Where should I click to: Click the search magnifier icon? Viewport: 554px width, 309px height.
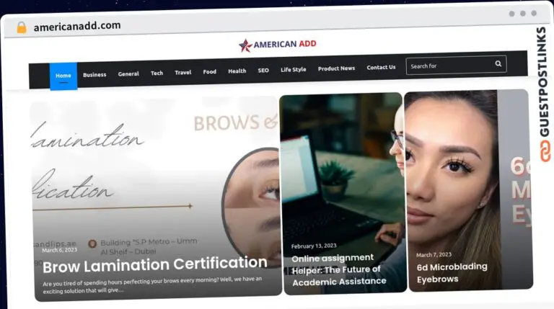[498, 63]
